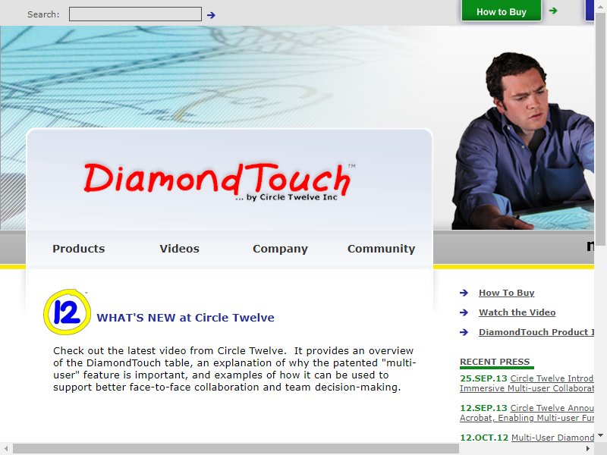The height and width of the screenshot is (455, 607).
Task: Click the DiamondTouch logo banner
Action: [219, 180]
